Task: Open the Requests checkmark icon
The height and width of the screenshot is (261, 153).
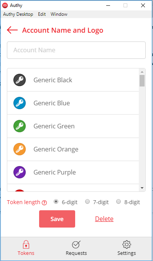Action: (76, 244)
